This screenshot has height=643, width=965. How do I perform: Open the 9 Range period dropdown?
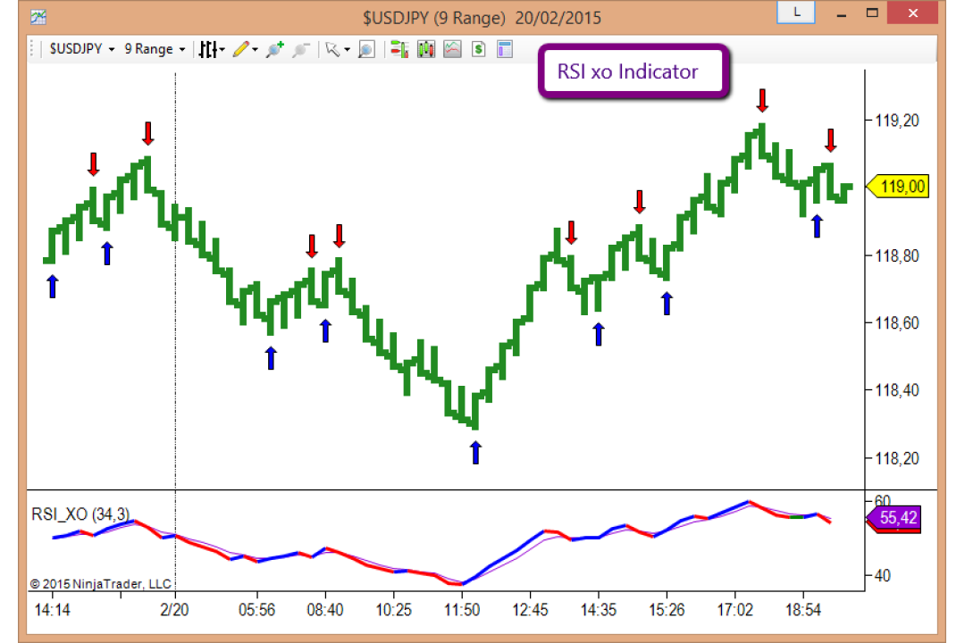coord(155,49)
